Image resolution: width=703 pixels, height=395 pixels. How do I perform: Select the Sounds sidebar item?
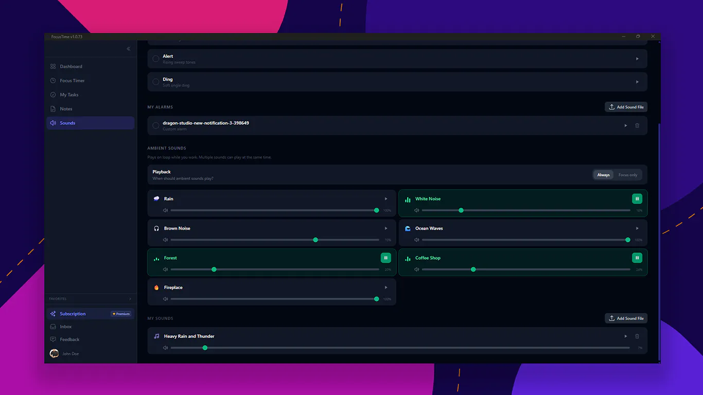point(90,123)
